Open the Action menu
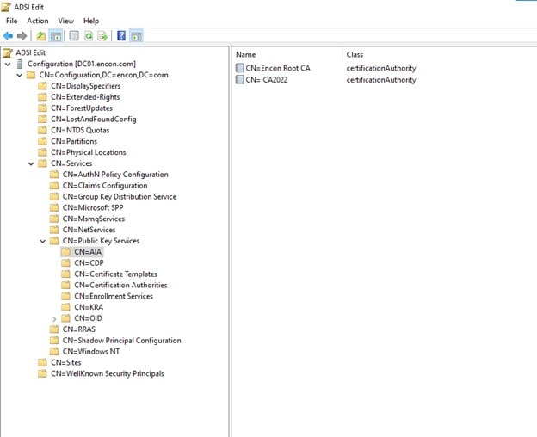 [38, 21]
